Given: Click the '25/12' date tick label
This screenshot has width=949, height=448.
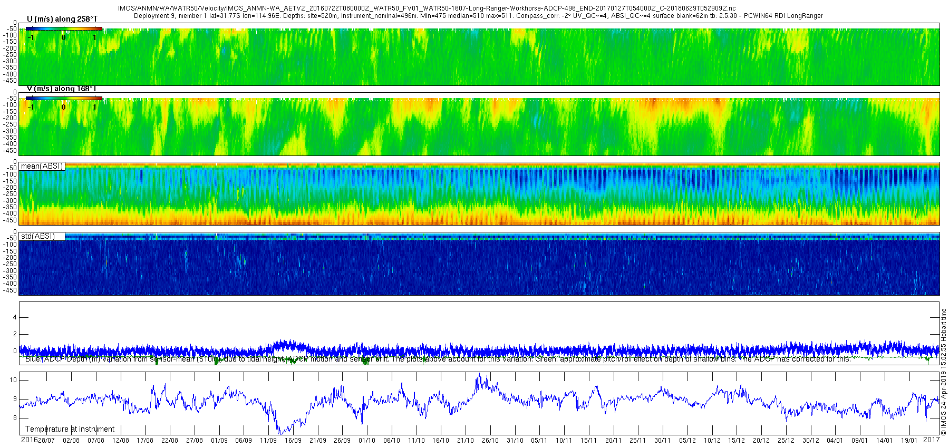Looking at the screenshot, I should coord(786,441).
